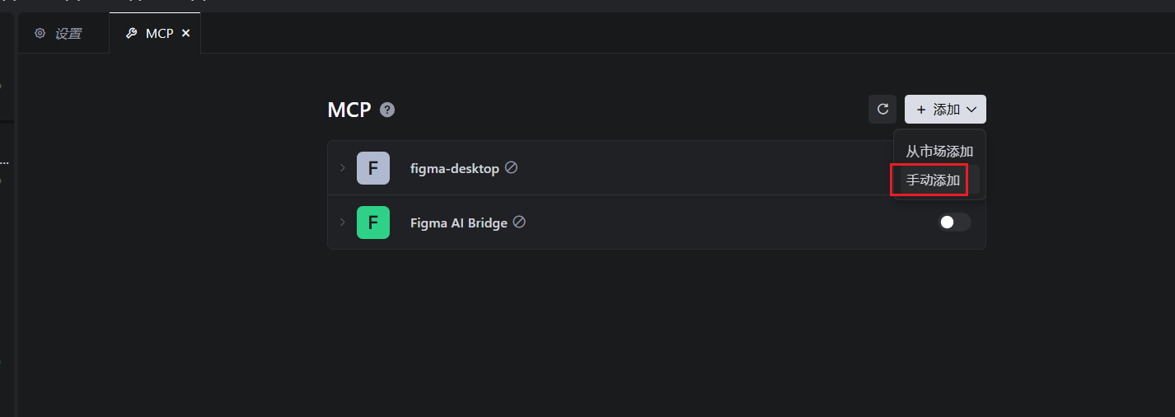Click the refresh MCP servers icon
Screen dimensions: 1175x417
click(x=882, y=109)
